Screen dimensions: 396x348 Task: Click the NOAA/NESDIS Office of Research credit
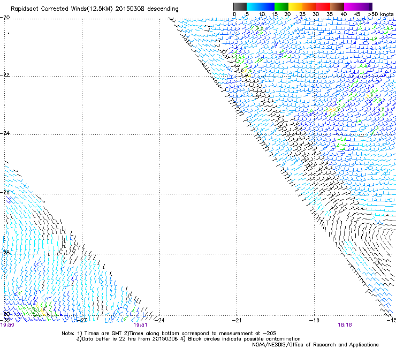[x=315, y=345]
